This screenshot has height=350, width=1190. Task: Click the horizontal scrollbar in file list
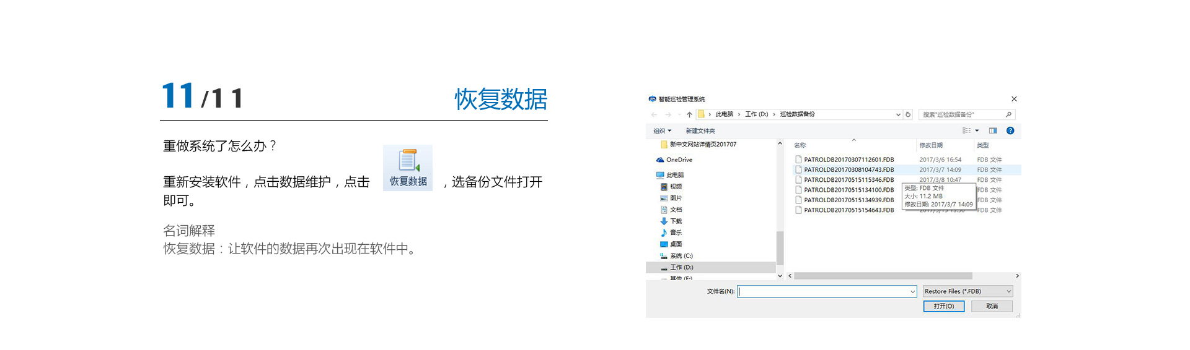click(883, 276)
